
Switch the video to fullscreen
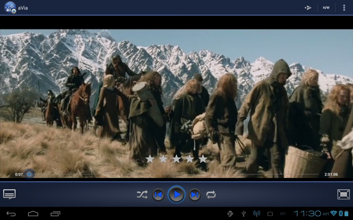click(x=344, y=194)
